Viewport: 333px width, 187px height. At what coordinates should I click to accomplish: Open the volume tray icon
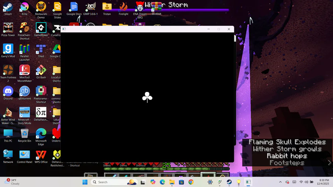[x=306, y=182]
